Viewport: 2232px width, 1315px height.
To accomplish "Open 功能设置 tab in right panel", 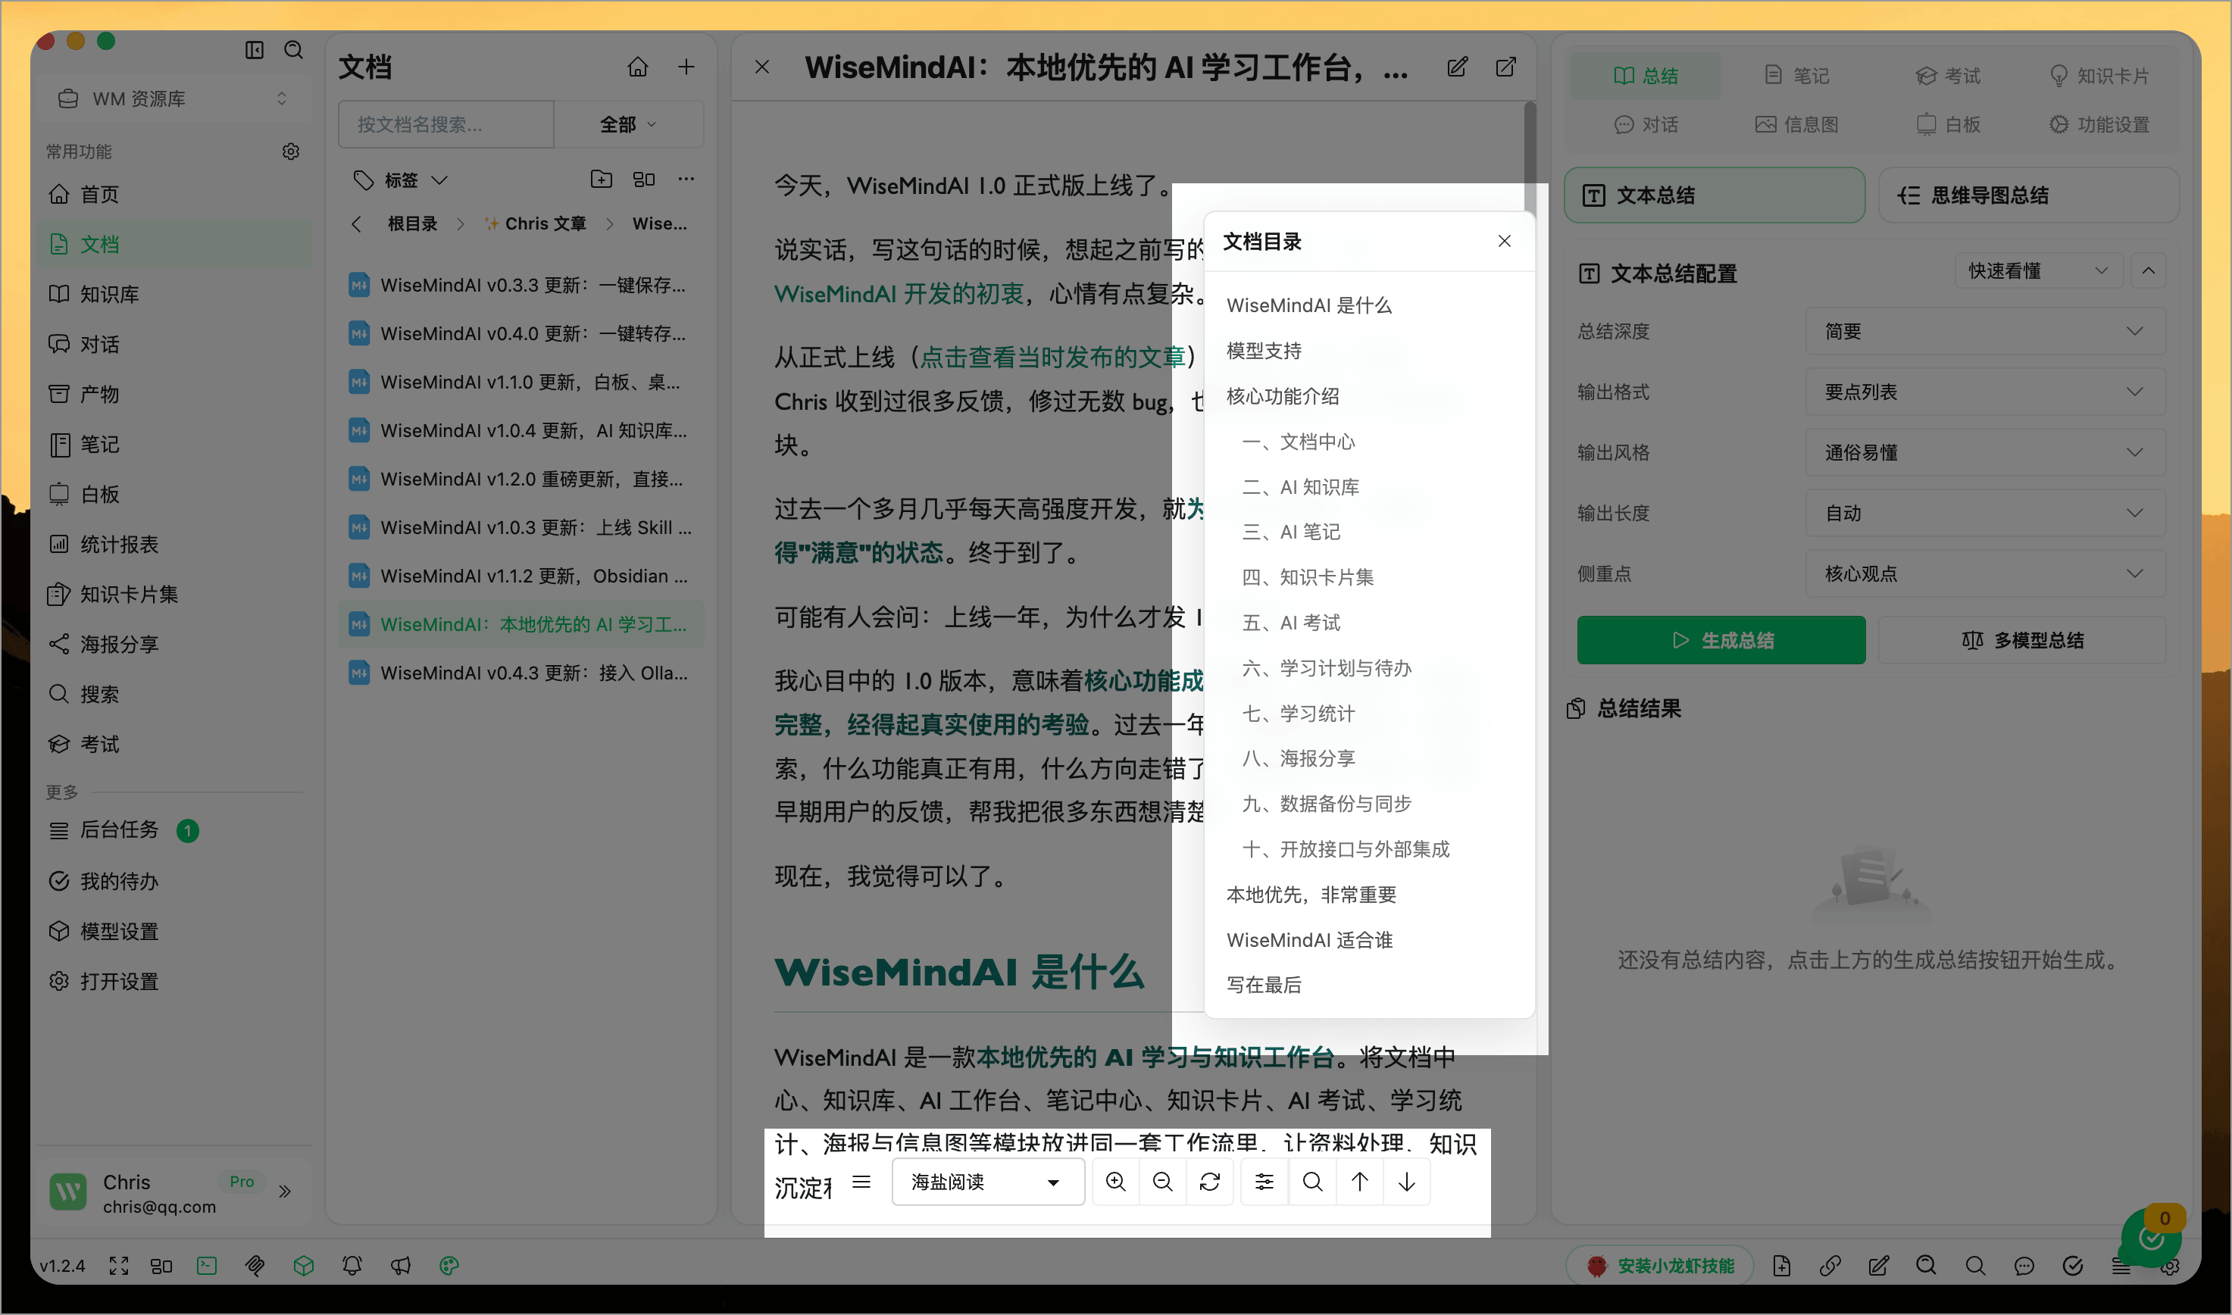I will 2099,124.
